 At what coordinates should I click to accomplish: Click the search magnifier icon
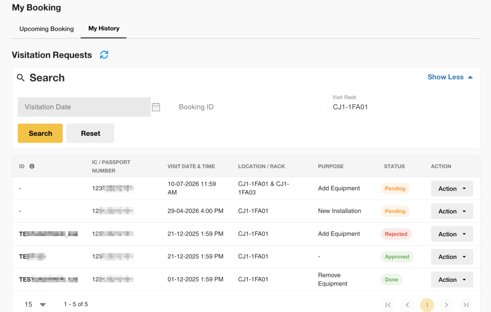tap(21, 78)
